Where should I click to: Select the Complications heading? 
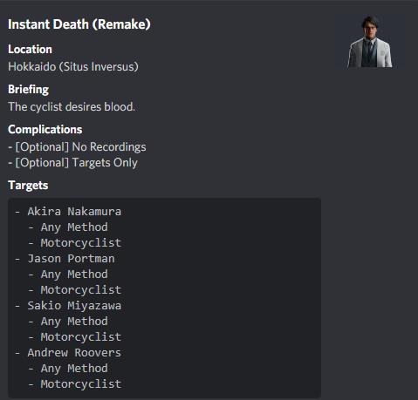[45, 130]
